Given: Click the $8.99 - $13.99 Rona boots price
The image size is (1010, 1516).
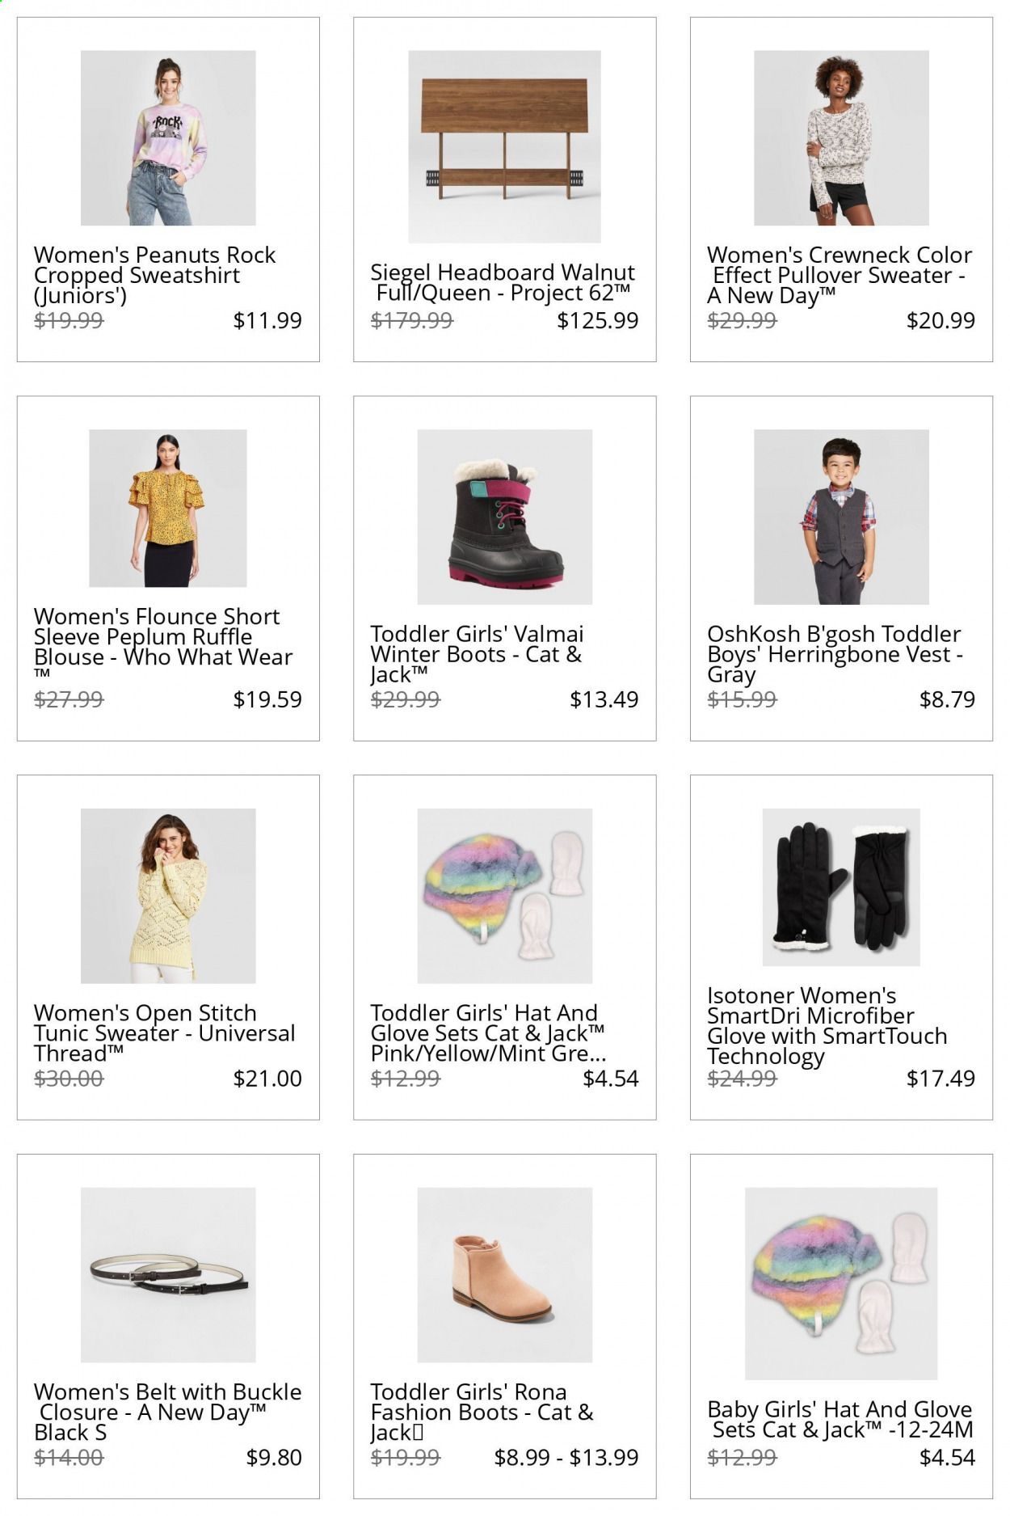Looking at the screenshot, I should tap(566, 1457).
